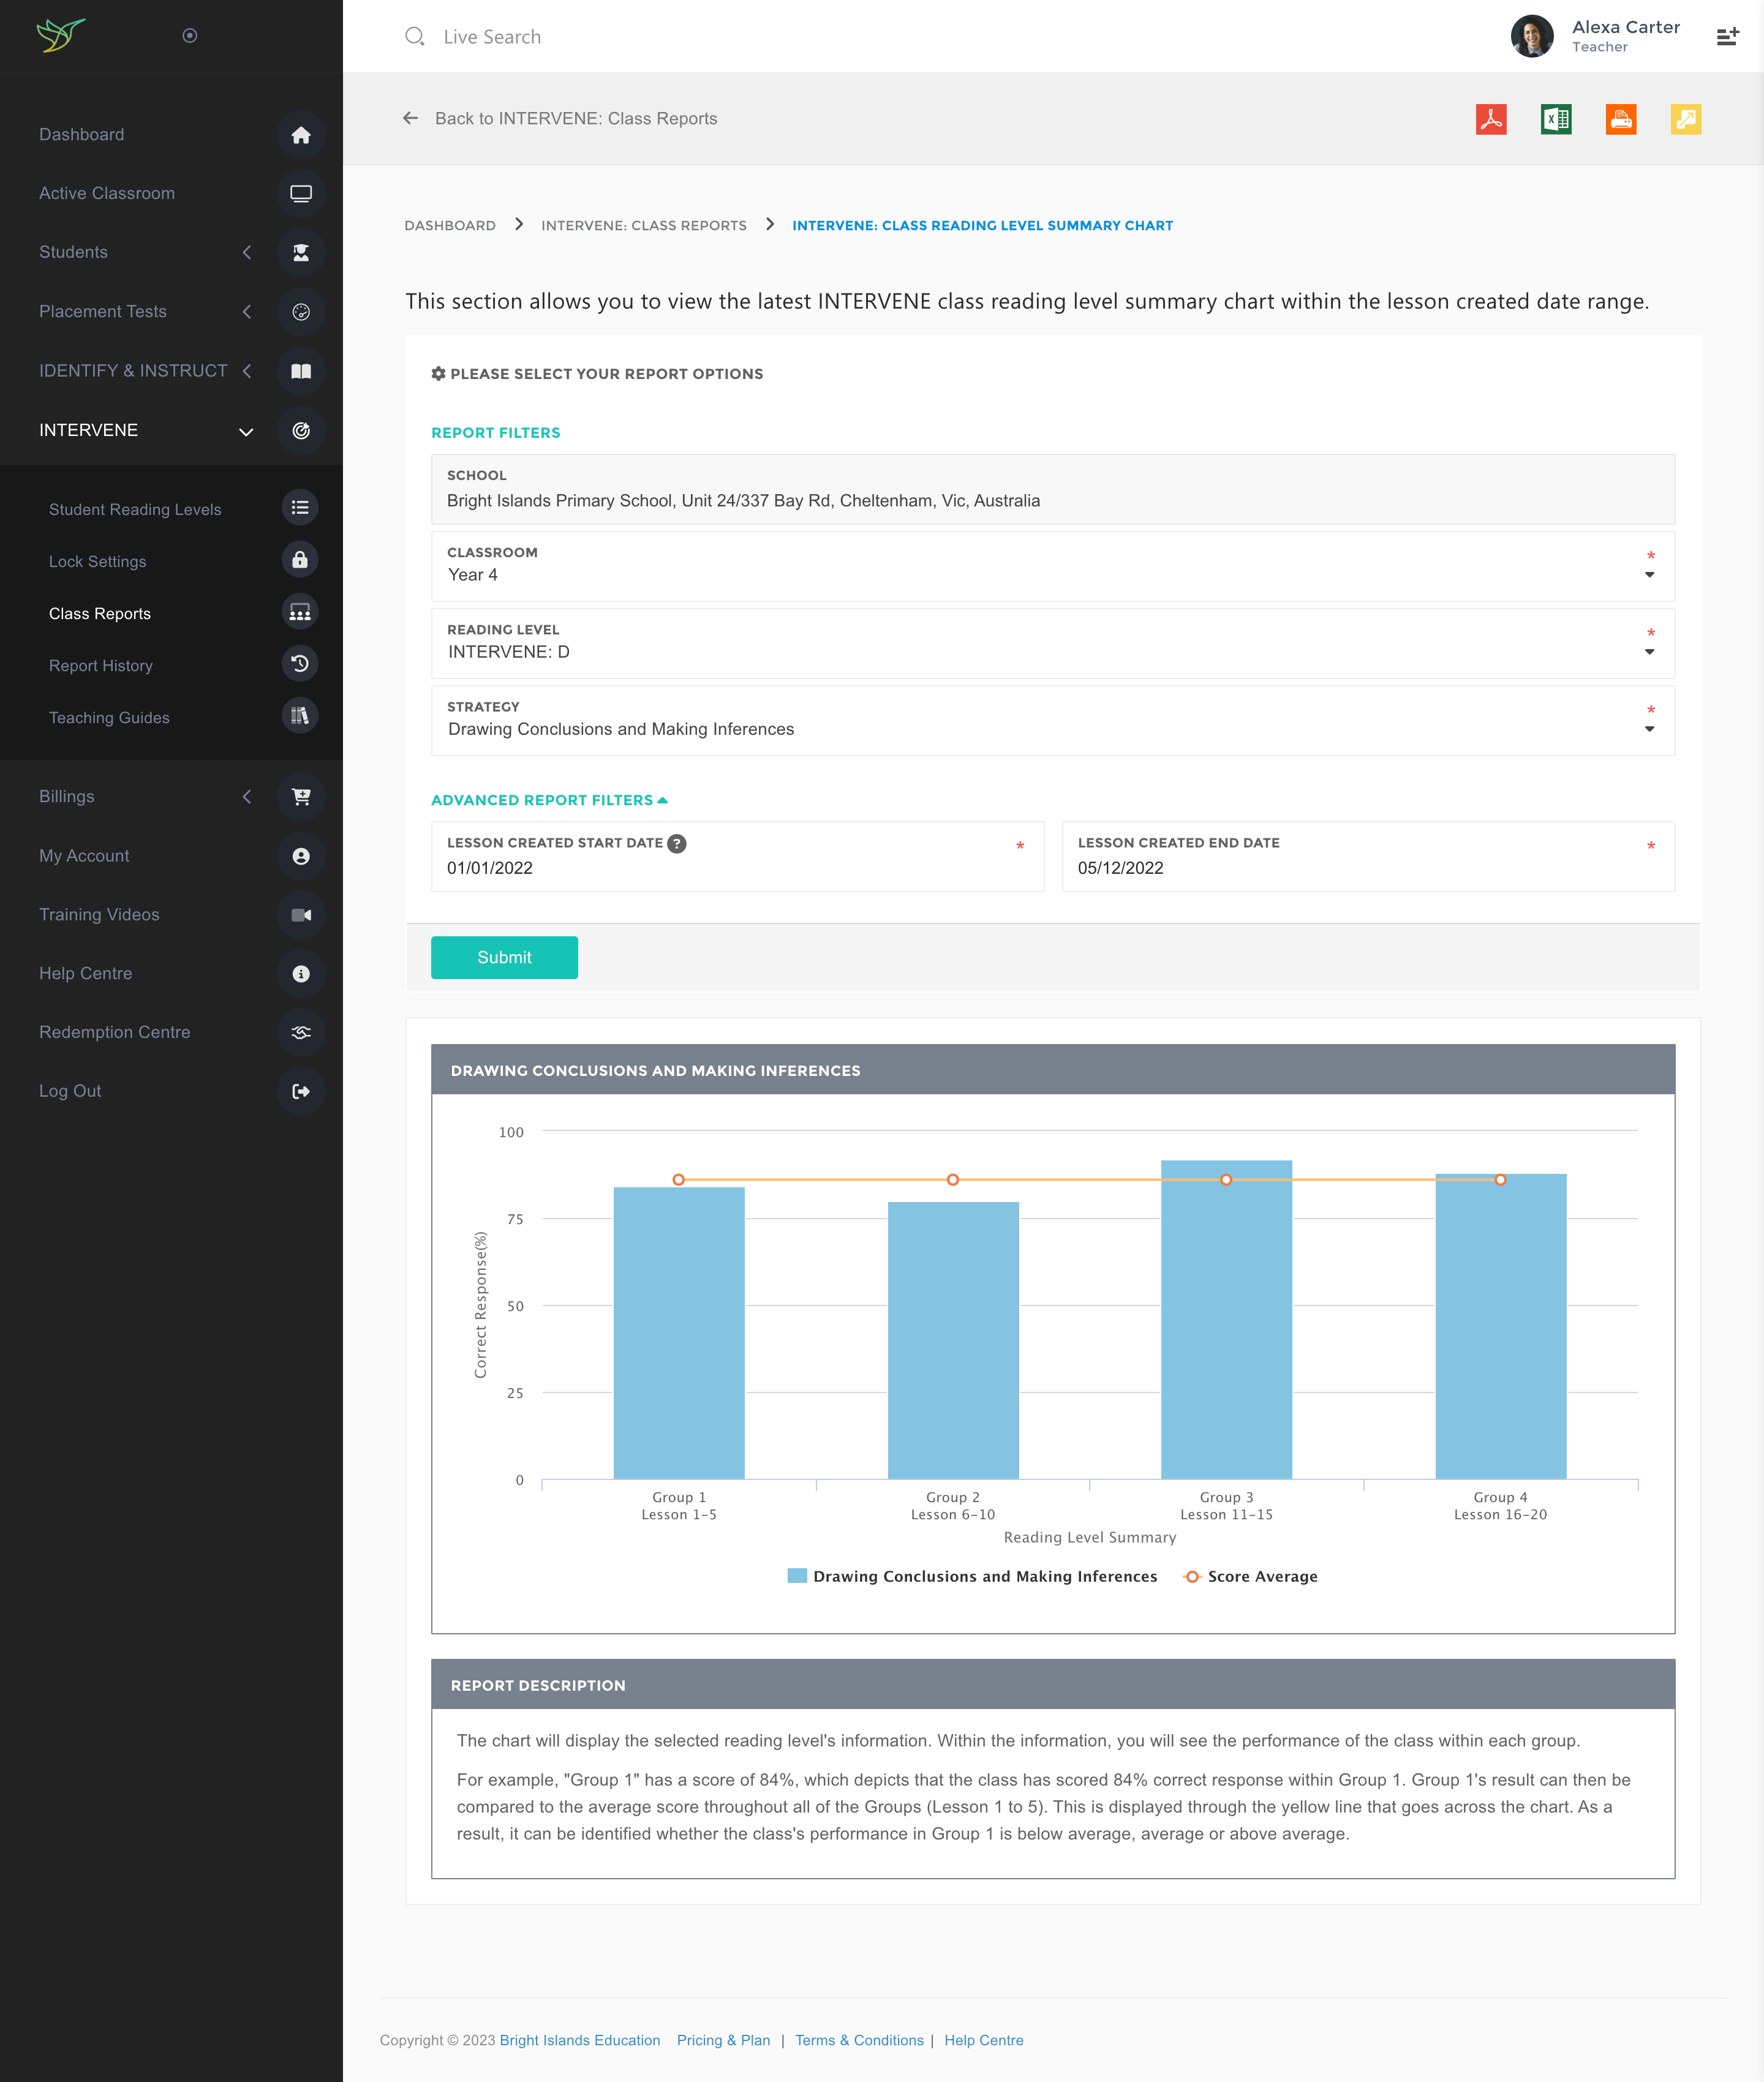This screenshot has height=2082, width=1764.
Task: Expand the Students sidebar menu
Action: point(74,252)
